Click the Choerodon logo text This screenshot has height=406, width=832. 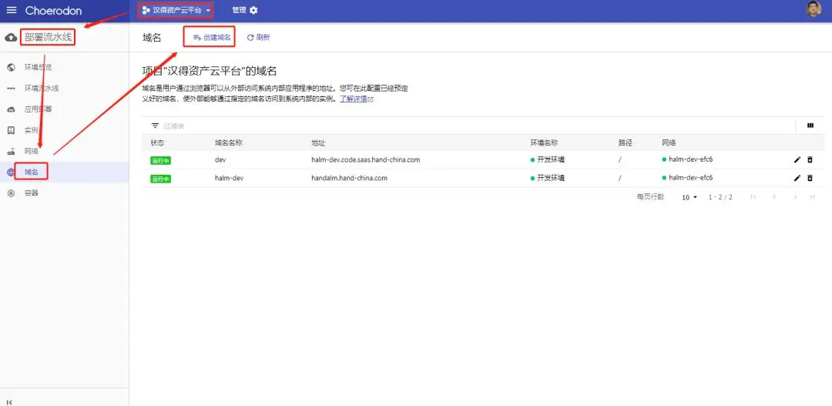[52, 11]
